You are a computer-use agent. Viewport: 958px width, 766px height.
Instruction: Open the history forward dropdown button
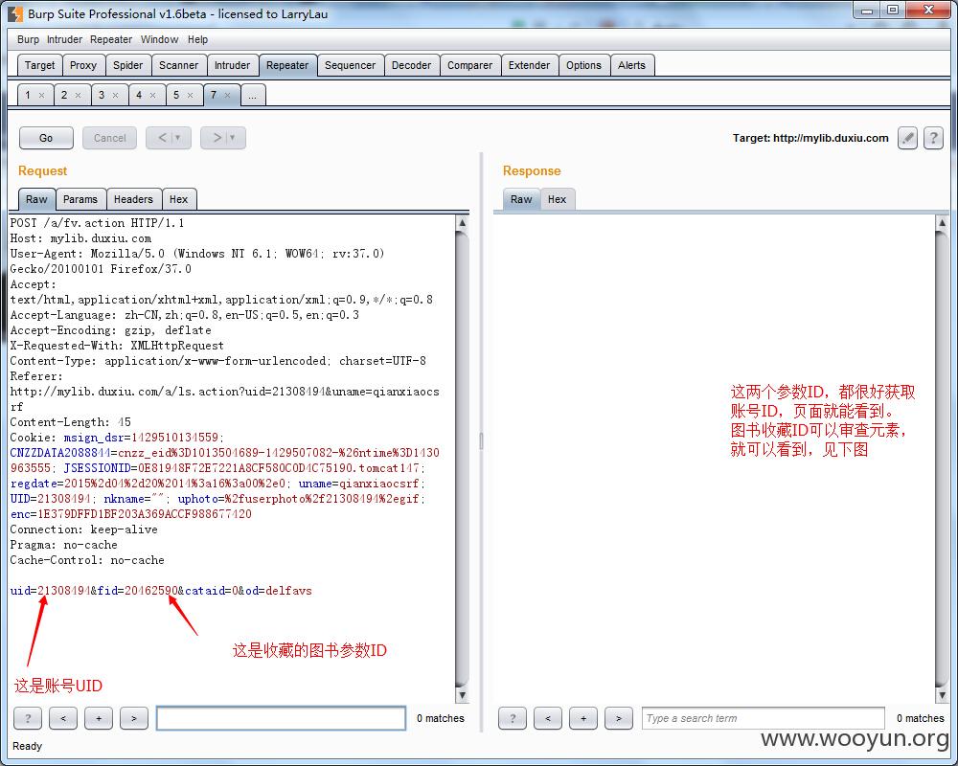pyautogui.click(x=223, y=138)
